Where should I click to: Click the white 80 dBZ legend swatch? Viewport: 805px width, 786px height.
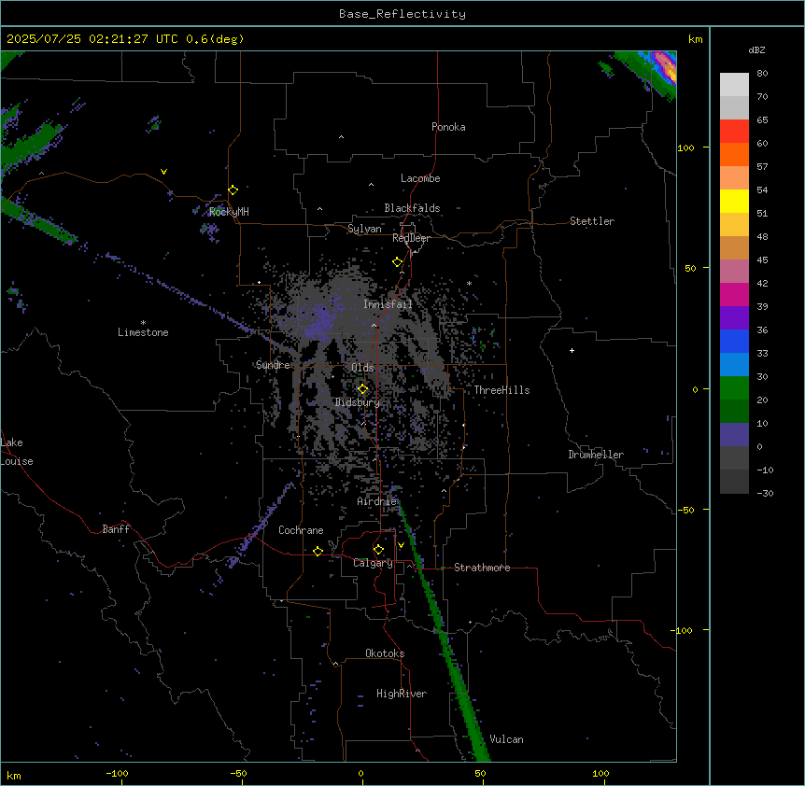point(734,85)
